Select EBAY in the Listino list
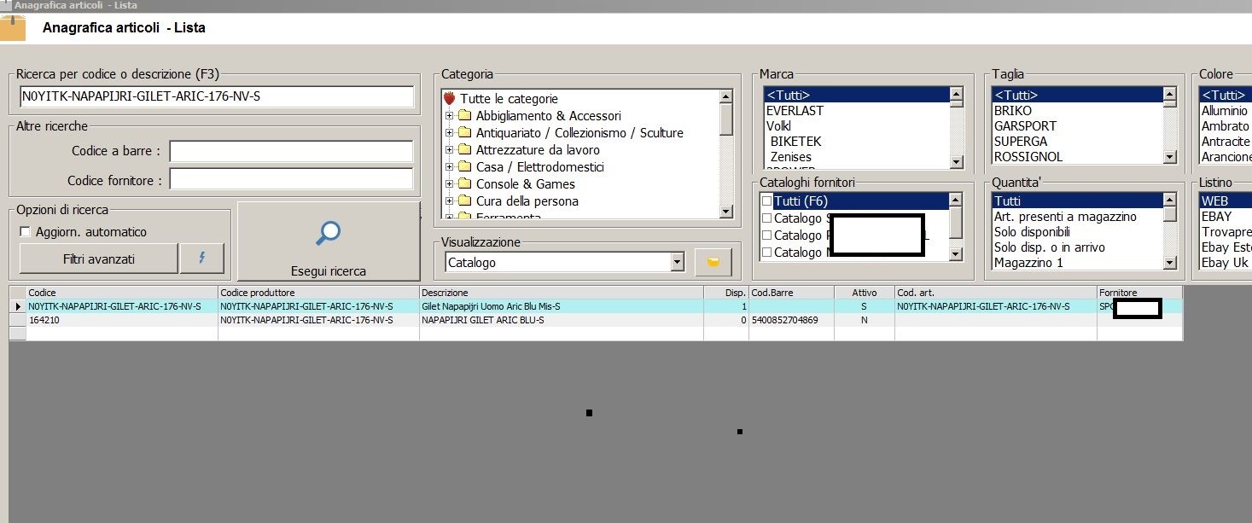 pos(1216,217)
